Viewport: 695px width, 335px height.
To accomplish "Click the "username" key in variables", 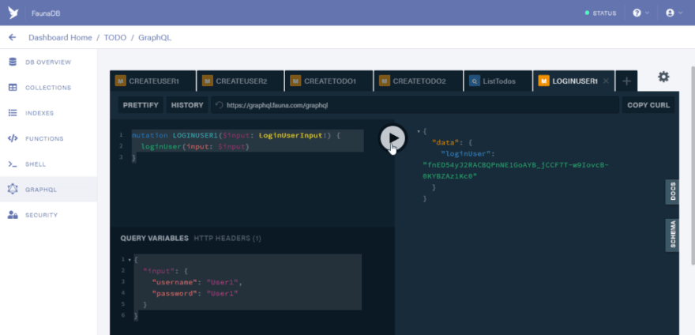I will click(x=175, y=282).
